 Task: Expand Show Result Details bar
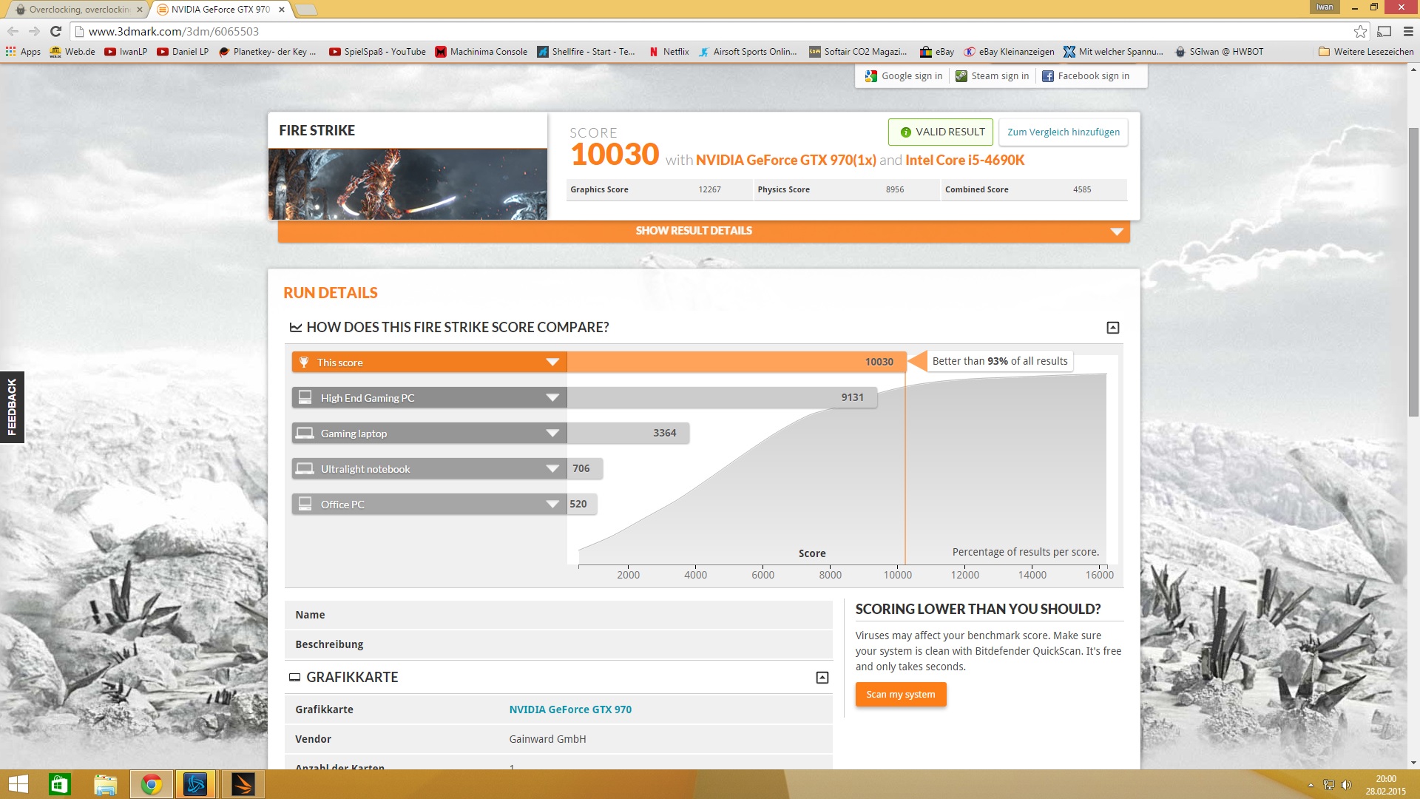(x=703, y=231)
